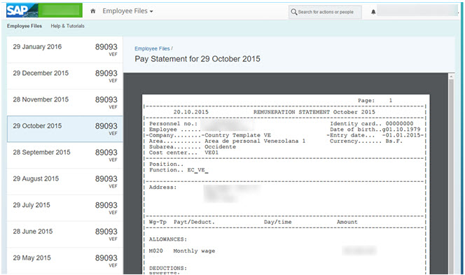Click 'REMUNERATION STATEMENT October 2015' text
The width and height of the screenshot is (465, 275).
click(x=314, y=112)
